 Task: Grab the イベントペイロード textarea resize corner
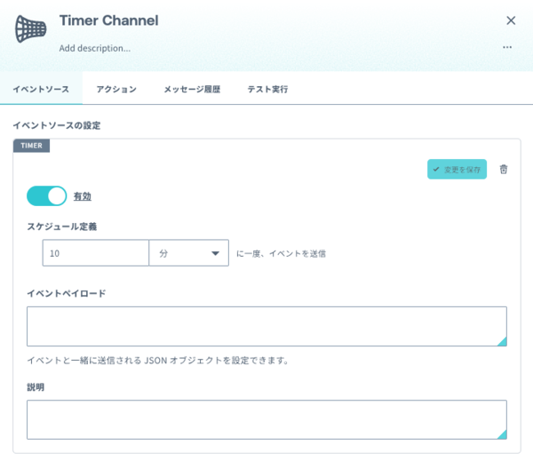click(x=503, y=342)
